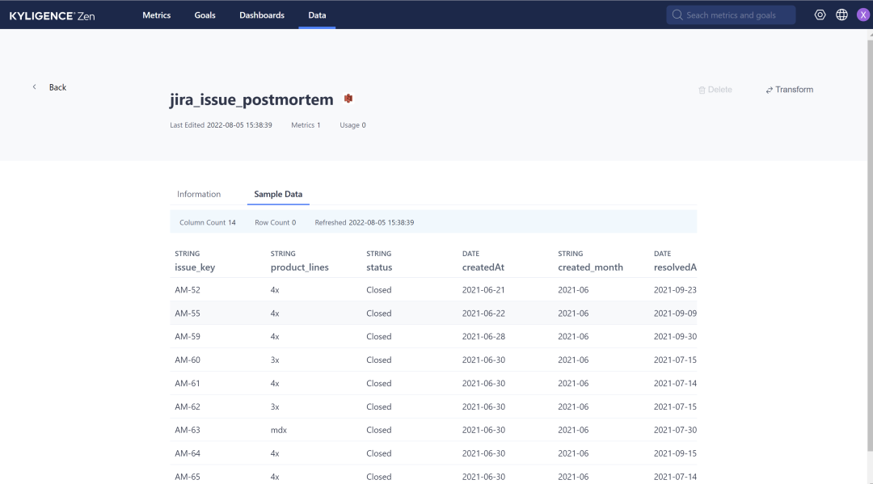Image resolution: width=873 pixels, height=484 pixels.
Task: Open the Goals menu
Action: click(205, 15)
